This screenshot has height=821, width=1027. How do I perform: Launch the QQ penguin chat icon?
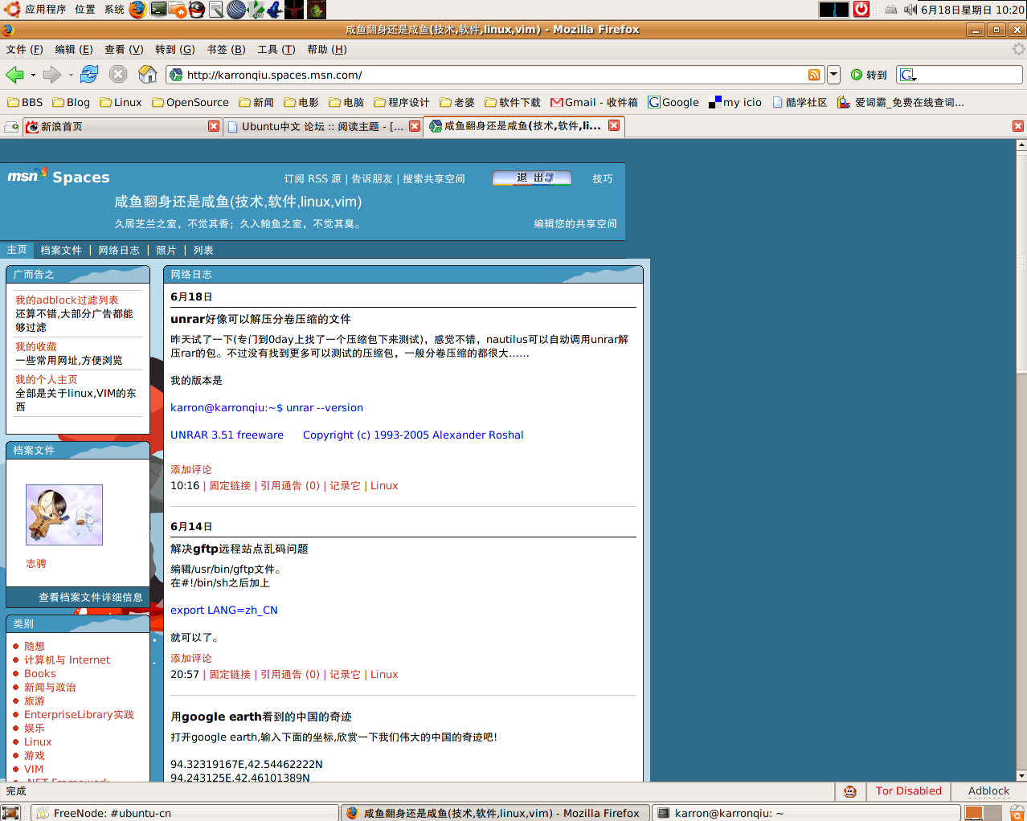197,10
